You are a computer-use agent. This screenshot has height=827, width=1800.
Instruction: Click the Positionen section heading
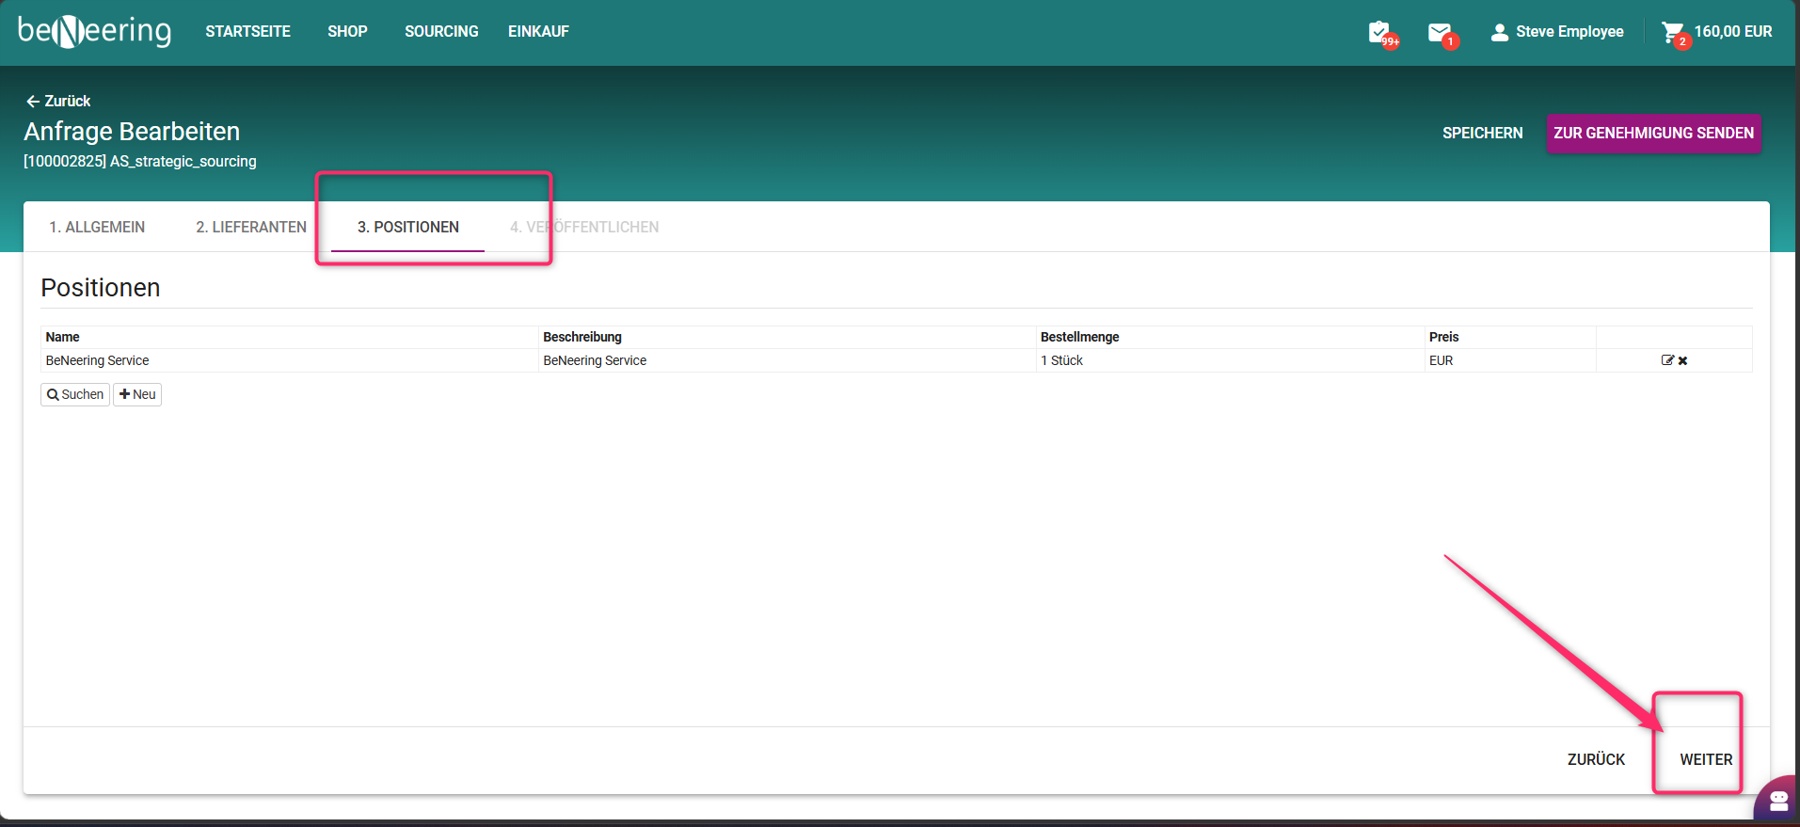(x=101, y=287)
